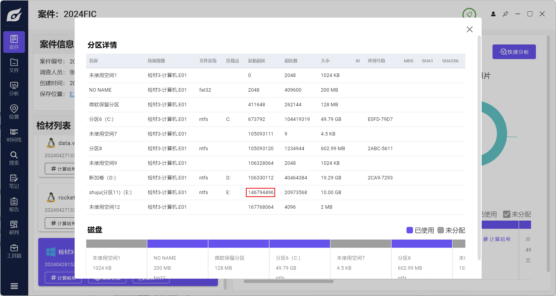Open the 文件 sidebar section
This screenshot has width=556, height=296.
[x=14, y=65]
